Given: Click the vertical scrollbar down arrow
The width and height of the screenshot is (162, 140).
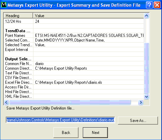Looking at the screenshot, I should click(x=146, y=96).
